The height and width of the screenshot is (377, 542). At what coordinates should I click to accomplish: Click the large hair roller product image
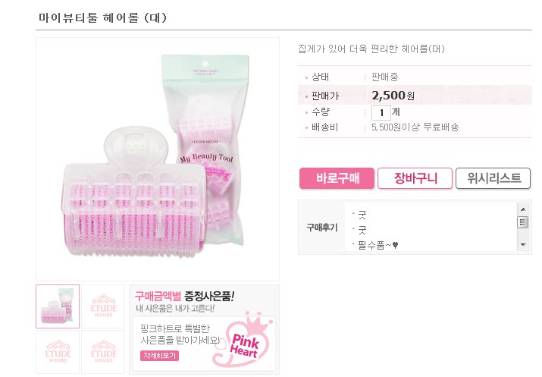(x=158, y=159)
